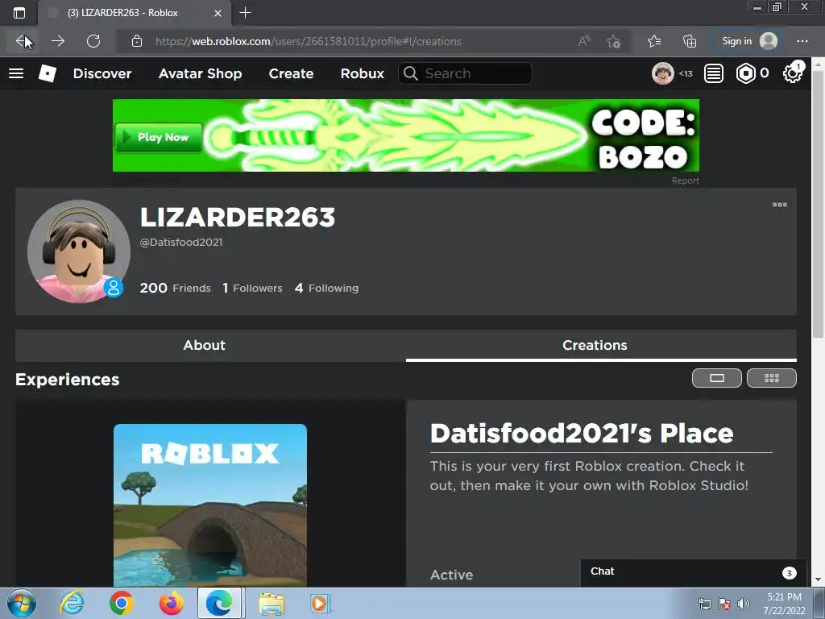Open the Windows Start menu
This screenshot has width=825, height=619.
point(22,603)
